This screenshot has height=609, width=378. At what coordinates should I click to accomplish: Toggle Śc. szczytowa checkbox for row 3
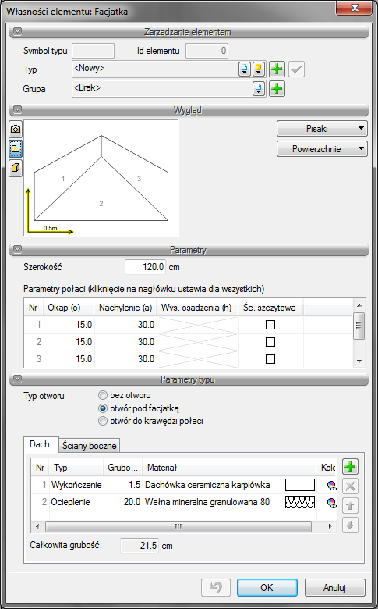[x=270, y=359]
